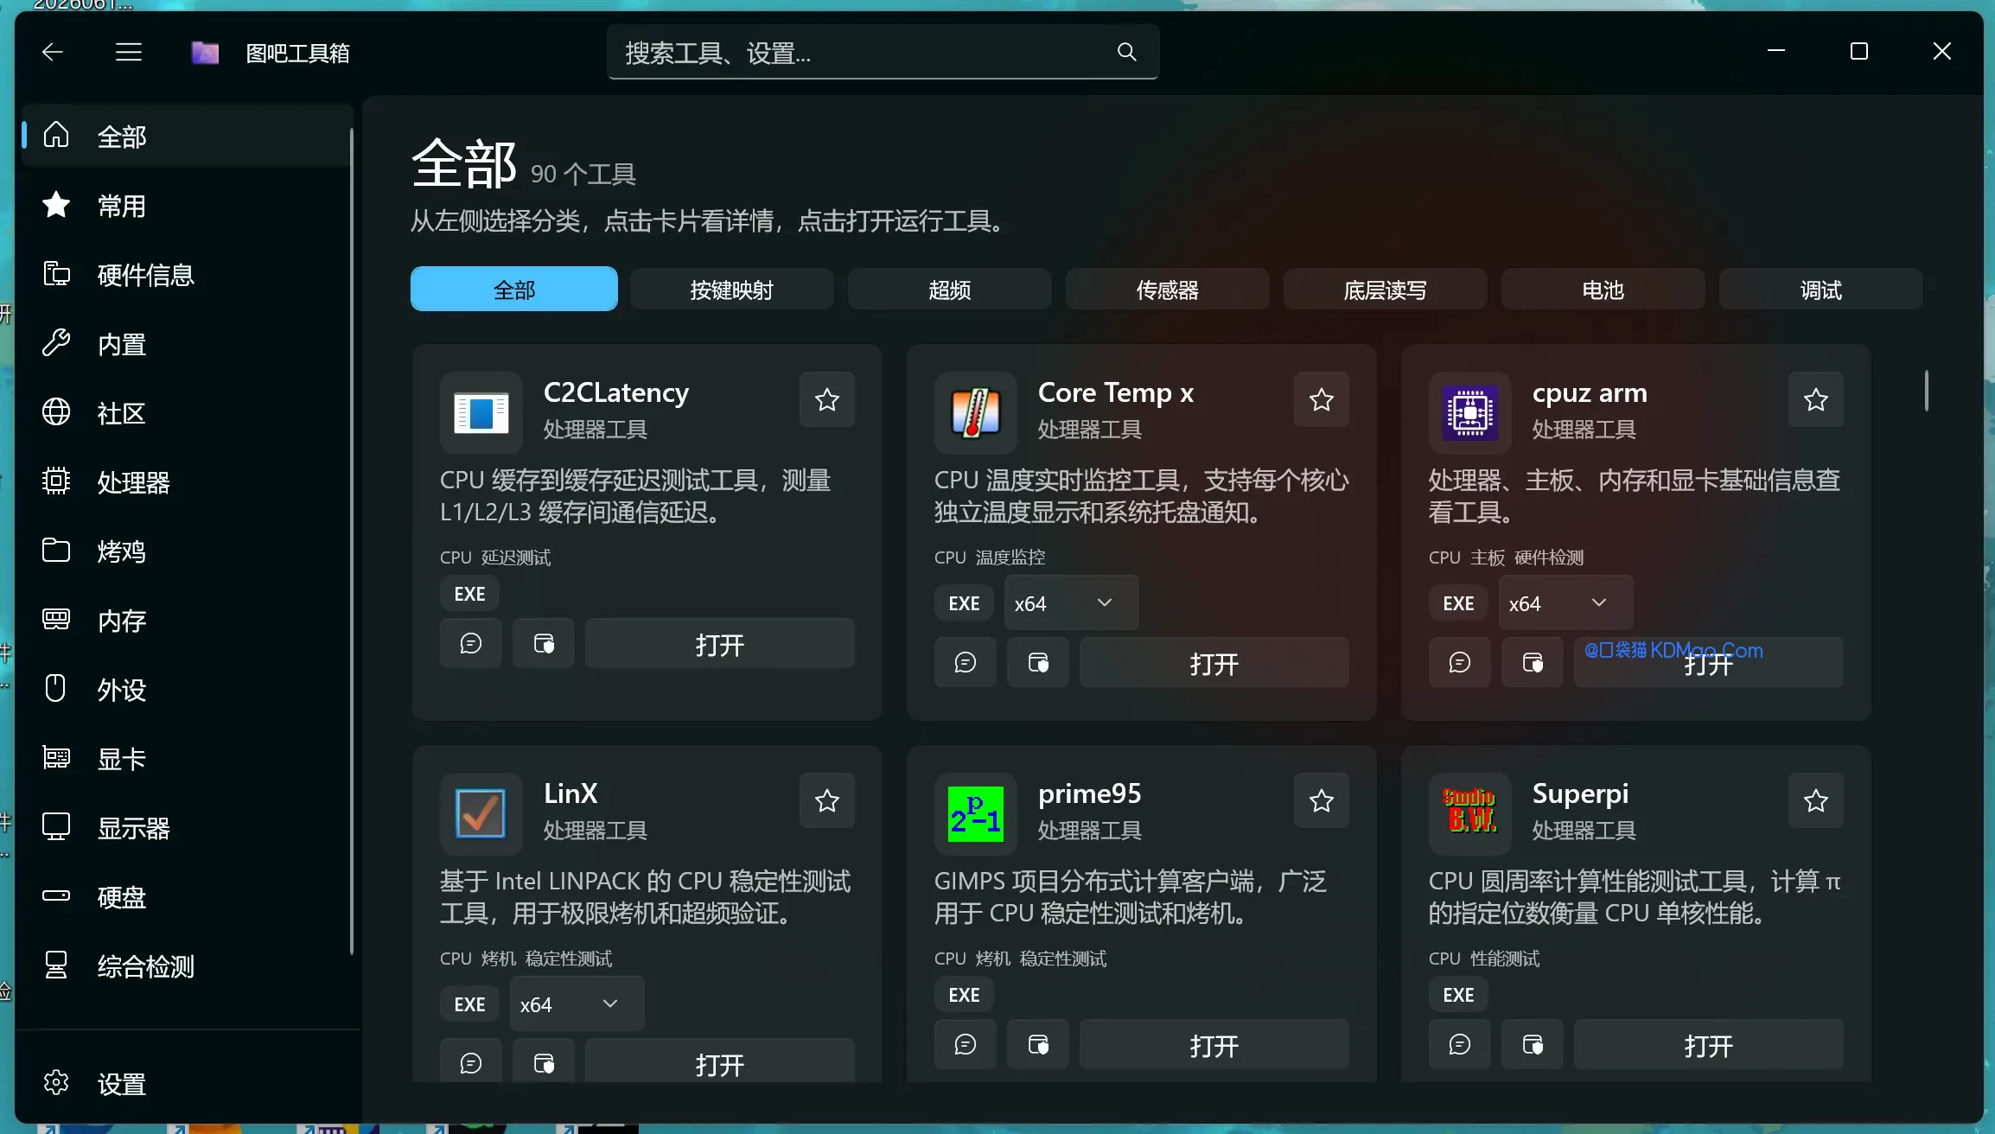Click C2CLatency folder location icon
This screenshot has height=1134, width=1995.
point(544,643)
